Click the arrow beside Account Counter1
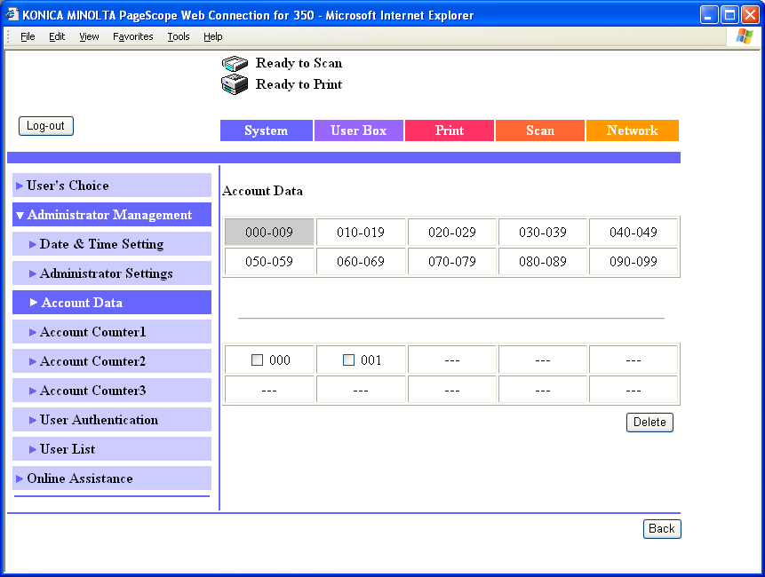The width and height of the screenshot is (765, 577). tap(33, 332)
